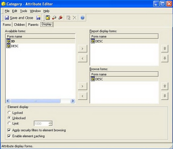Click the status bar text Attribute display forms
The image size is (173, 149).
click(x=17, y=146)
